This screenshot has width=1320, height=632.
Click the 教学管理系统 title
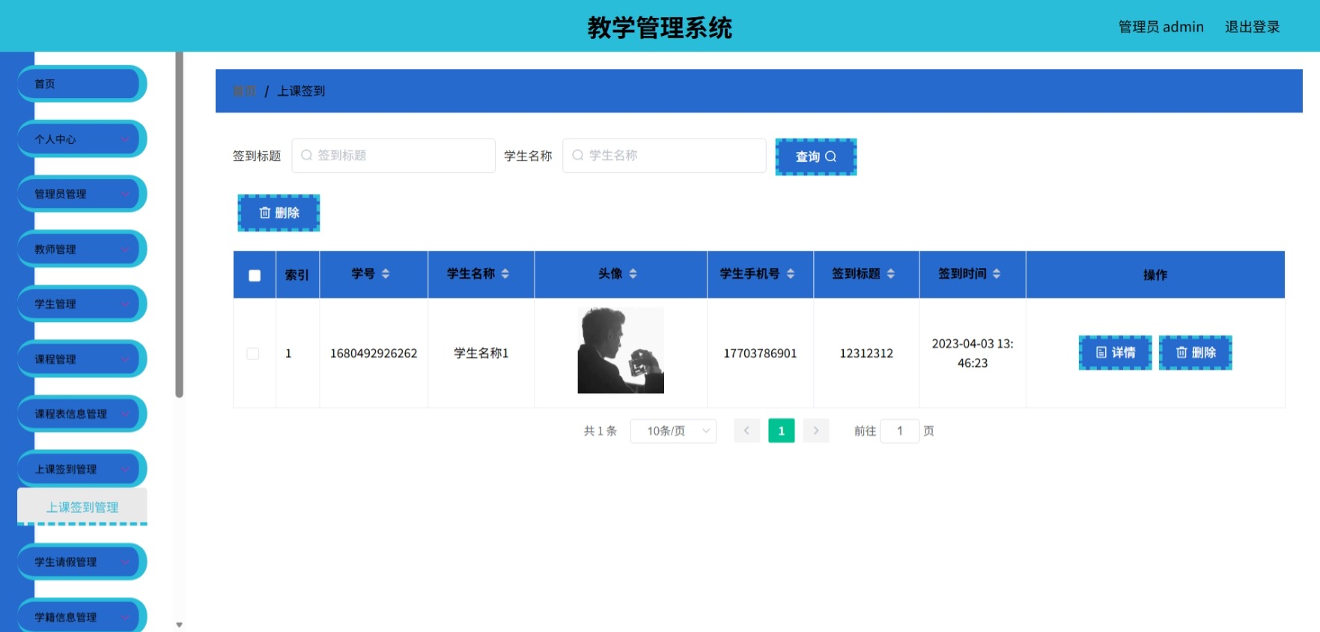tap(660, 28)
